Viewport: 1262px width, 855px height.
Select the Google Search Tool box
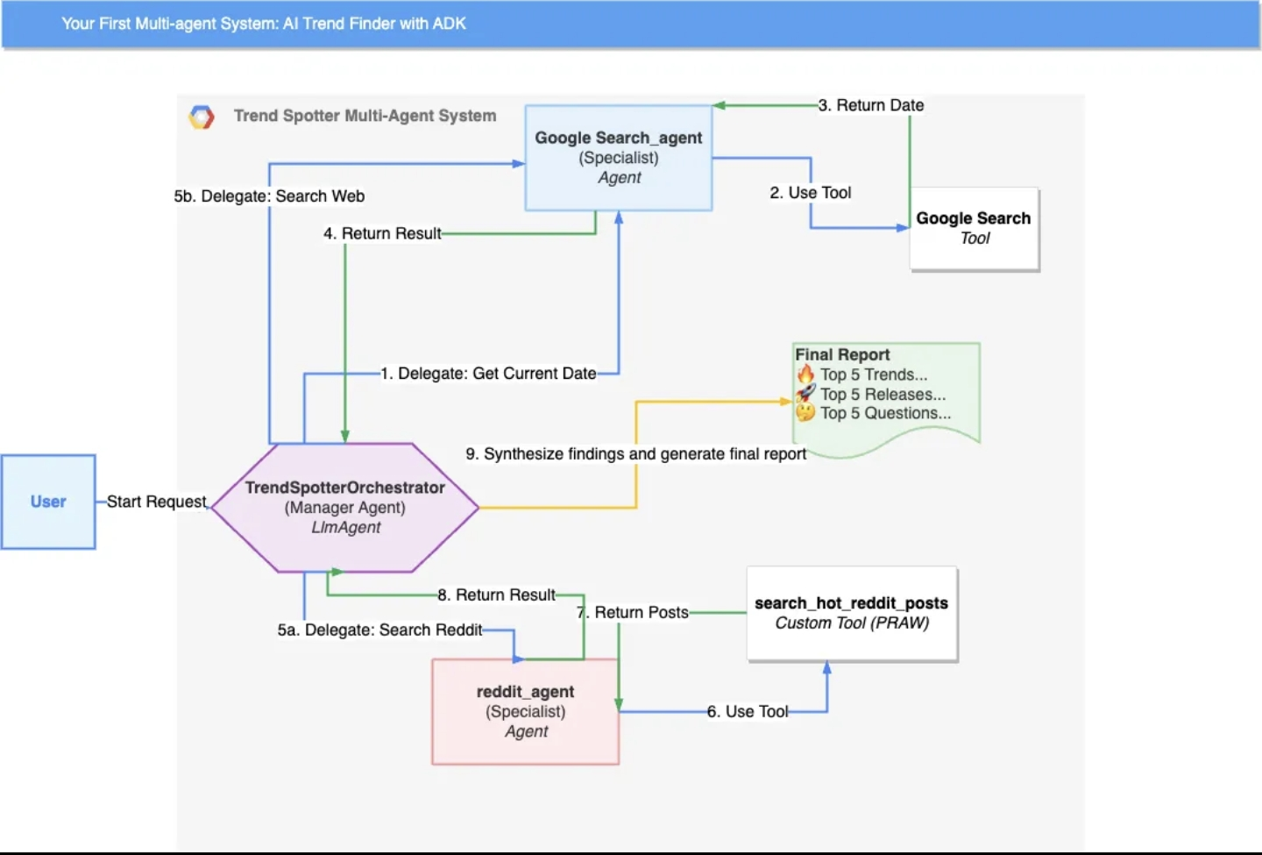pos(974,228)
